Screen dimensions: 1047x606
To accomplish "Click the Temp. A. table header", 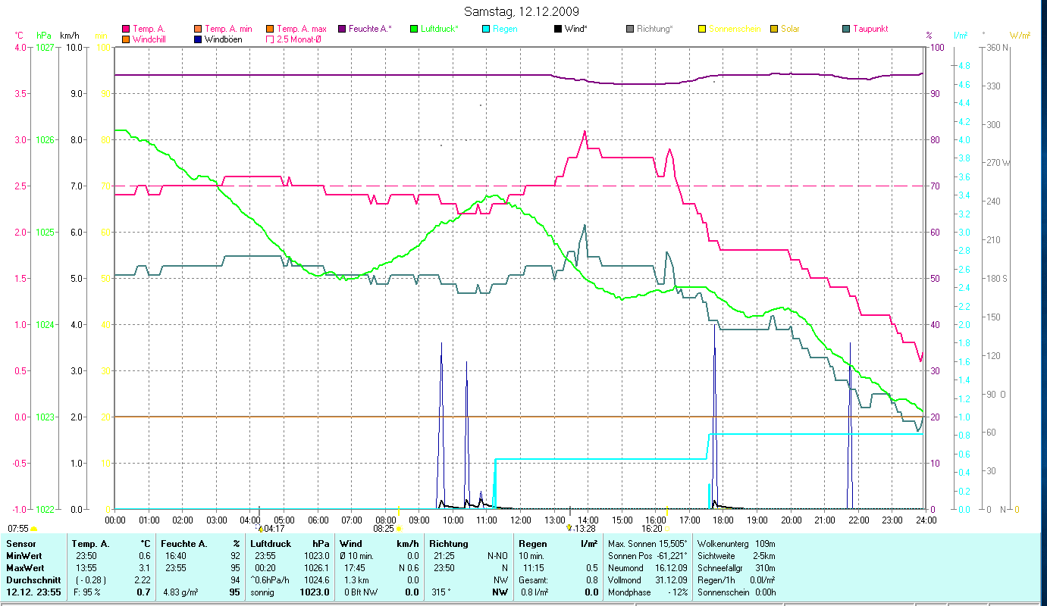I will click(90, 544).
